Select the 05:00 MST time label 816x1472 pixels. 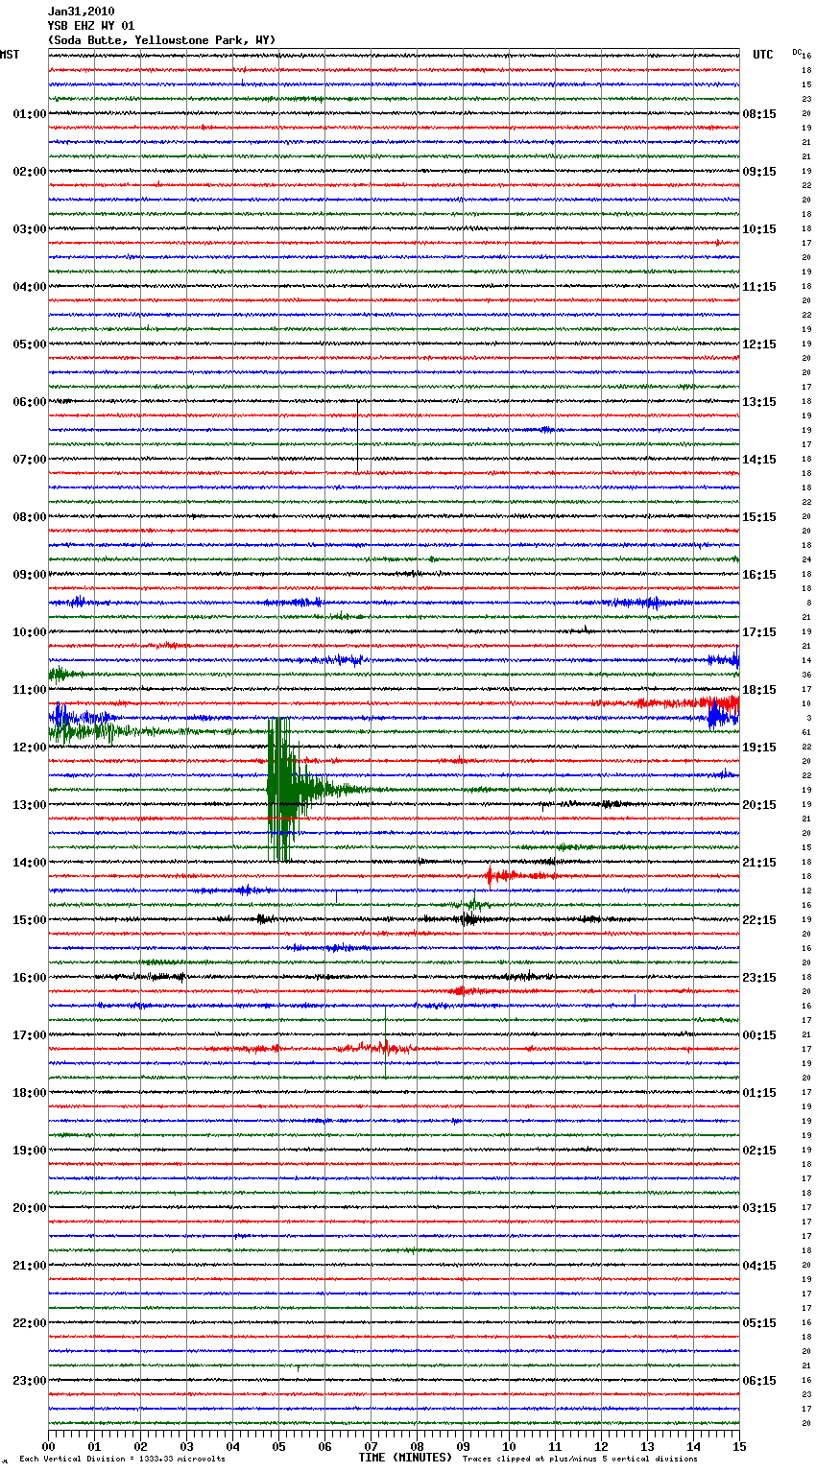click(x=30, y=344)
